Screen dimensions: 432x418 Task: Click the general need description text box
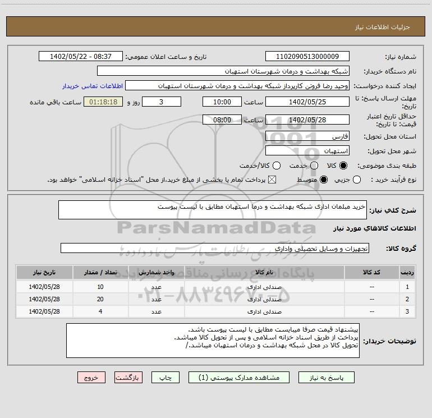213,210
